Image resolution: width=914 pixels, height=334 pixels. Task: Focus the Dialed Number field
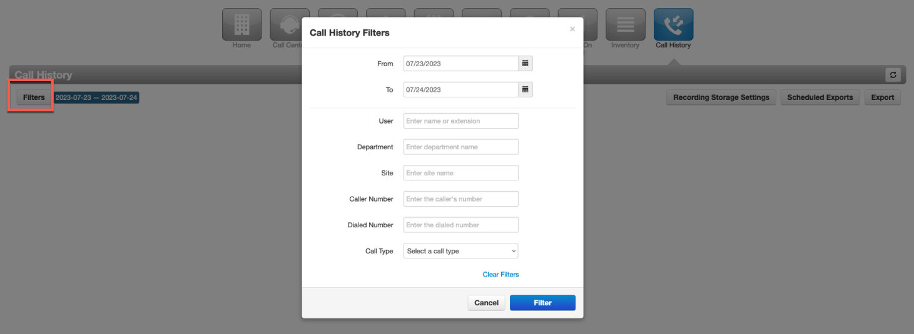[x=461, y=225]
